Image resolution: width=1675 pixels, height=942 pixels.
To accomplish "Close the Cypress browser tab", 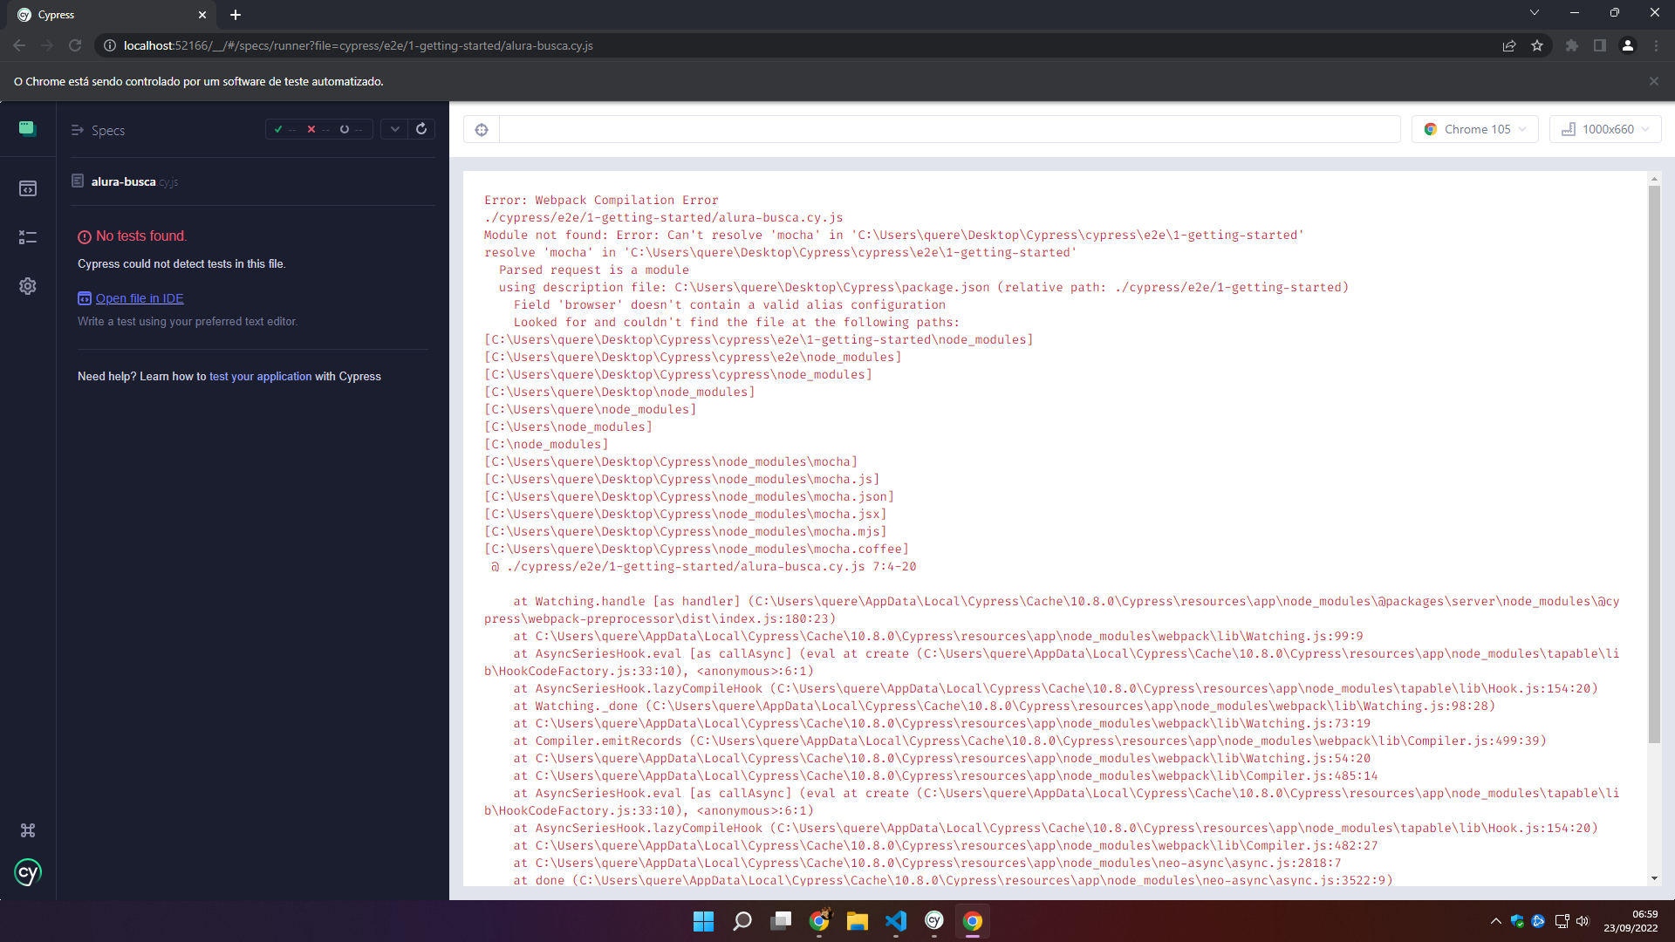I will pyautogui.click(x=202, y=15).
